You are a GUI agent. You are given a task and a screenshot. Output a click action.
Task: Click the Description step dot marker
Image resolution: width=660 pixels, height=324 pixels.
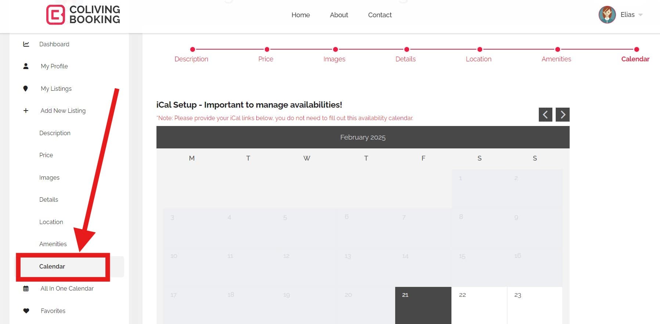pyautogui.click(x=192, y=49)
